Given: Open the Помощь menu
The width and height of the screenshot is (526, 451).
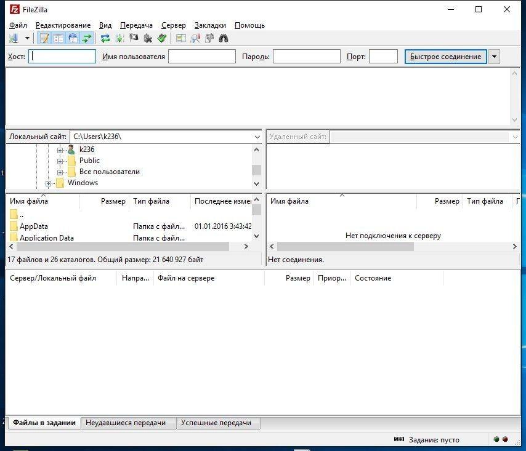Looking at the screenshot, I should click(249, 25).
